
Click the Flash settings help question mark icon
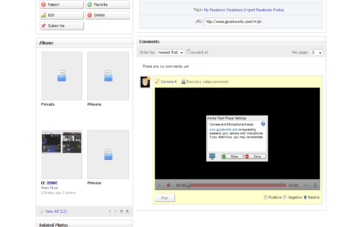tap(263, 124)
